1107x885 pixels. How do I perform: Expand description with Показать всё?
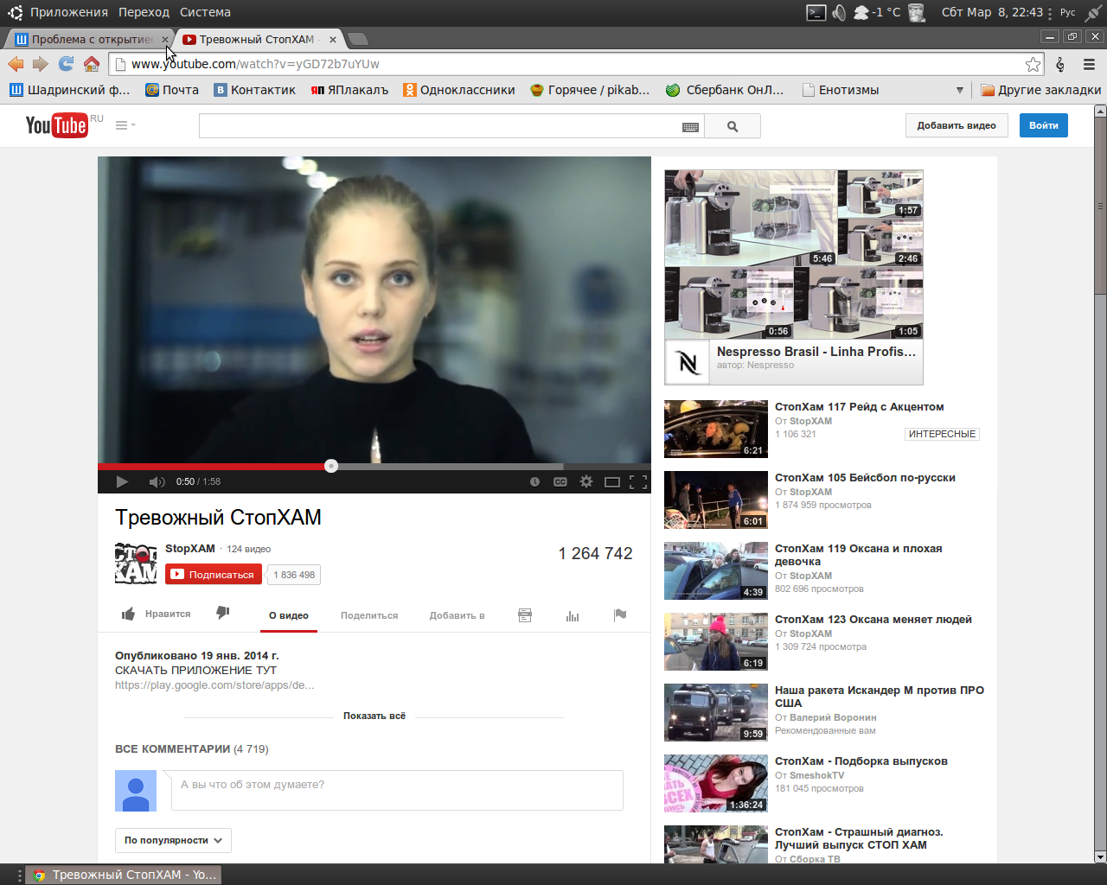374,716
